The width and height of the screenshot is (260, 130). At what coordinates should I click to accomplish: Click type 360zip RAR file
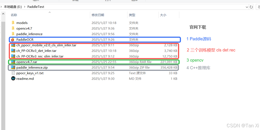click(140, 62)
